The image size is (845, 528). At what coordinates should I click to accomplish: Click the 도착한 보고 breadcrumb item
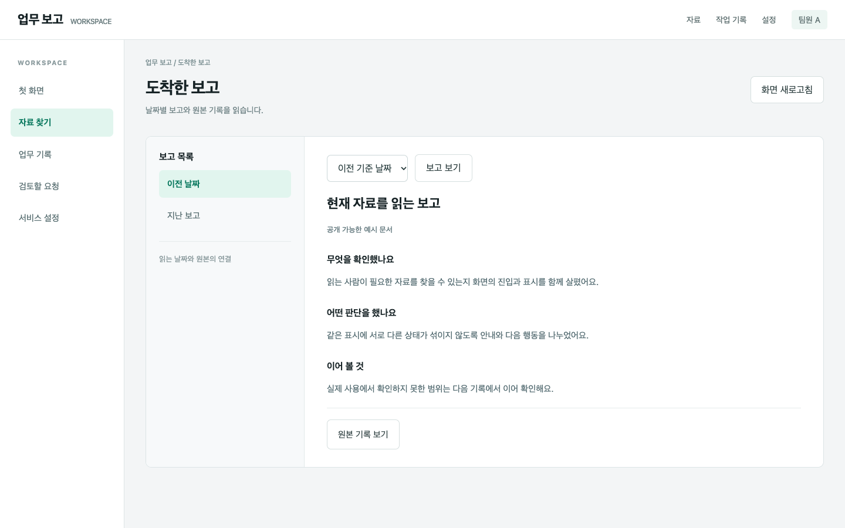[194, 62]
